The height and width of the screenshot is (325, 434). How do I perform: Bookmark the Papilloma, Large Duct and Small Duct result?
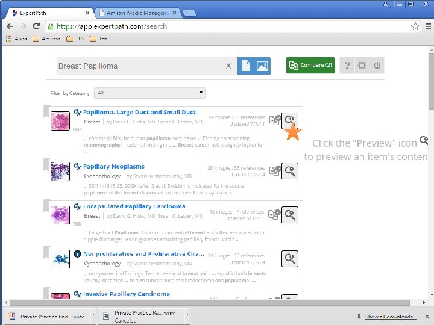coord(46,111)
